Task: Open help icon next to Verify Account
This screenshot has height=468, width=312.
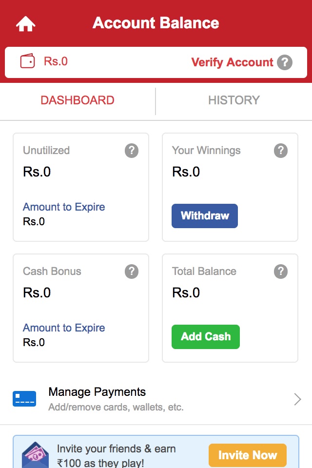Action: pyautogui.click(x=285, y=62)
